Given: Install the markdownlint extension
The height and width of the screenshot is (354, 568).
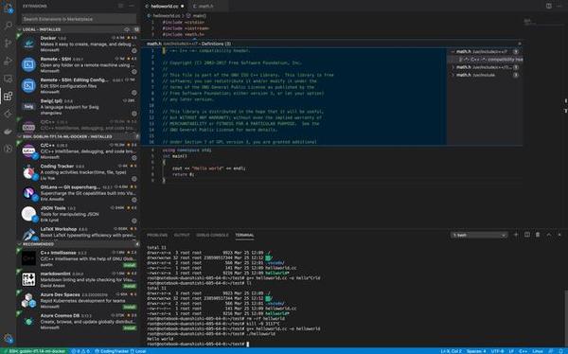Looking at the screenshot, I should point(130,286).
